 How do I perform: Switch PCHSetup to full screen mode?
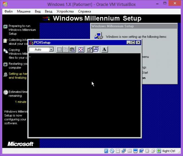click(81, 49)
